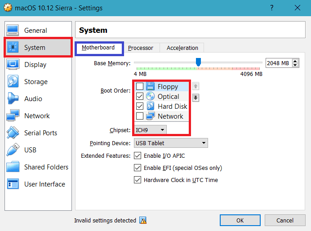Uncheck Enable EFI (special OSes only)
Image resolution: width=311 pixels, height=231 pixels.
pyautogui.click(x=138, y=168)
